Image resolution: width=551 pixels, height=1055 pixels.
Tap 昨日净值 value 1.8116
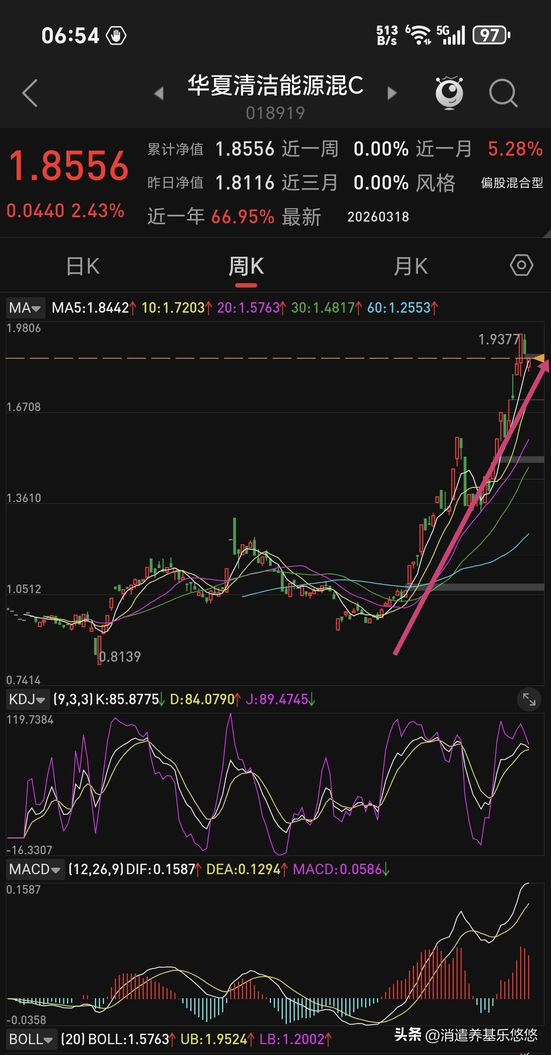click(x=245, y=183)
